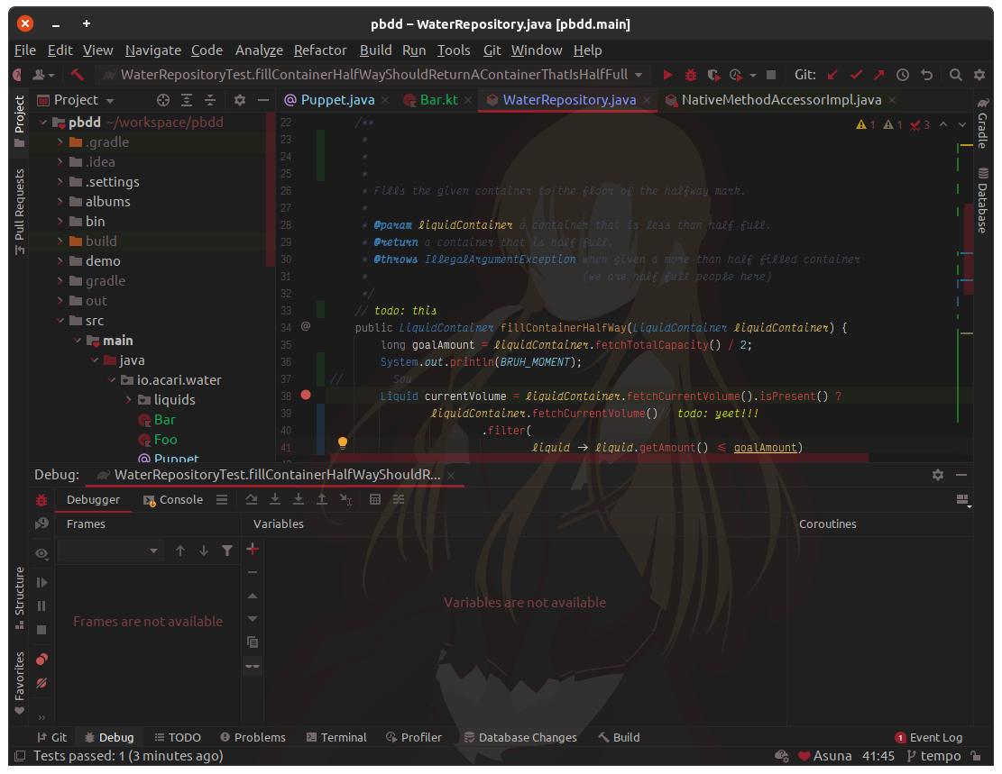Click the Step Into debugger icon
The height and width of the screenshot is (774, 1002).
pos(275,499)
